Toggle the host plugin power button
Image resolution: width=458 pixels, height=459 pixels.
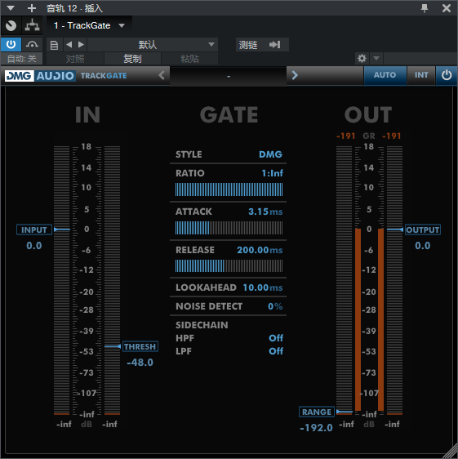tap(11, 44)
